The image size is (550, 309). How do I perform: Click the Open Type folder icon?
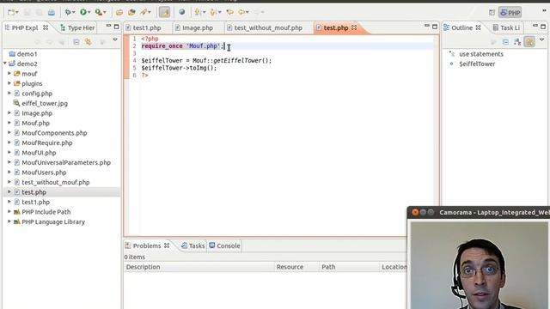119,12
